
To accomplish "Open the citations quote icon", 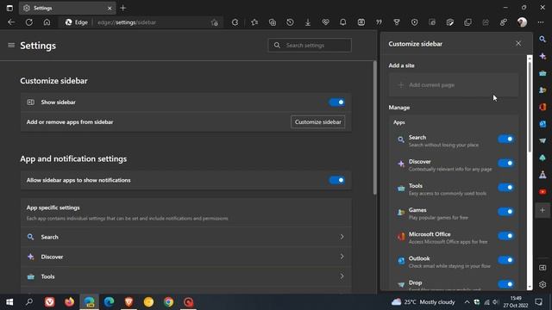I will pos(379,22).
